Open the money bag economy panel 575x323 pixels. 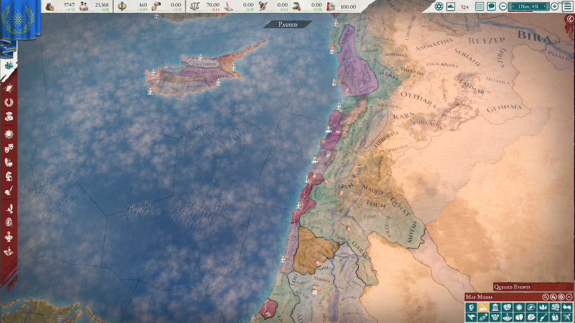9,116
